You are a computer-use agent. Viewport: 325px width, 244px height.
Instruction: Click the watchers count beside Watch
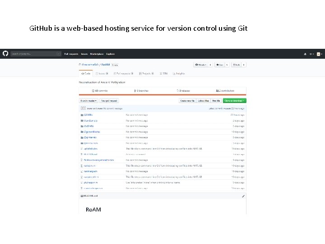(x=210, y=65)
